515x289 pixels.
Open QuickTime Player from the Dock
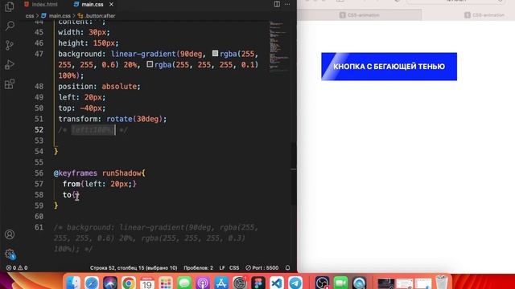tap(360, 283)
